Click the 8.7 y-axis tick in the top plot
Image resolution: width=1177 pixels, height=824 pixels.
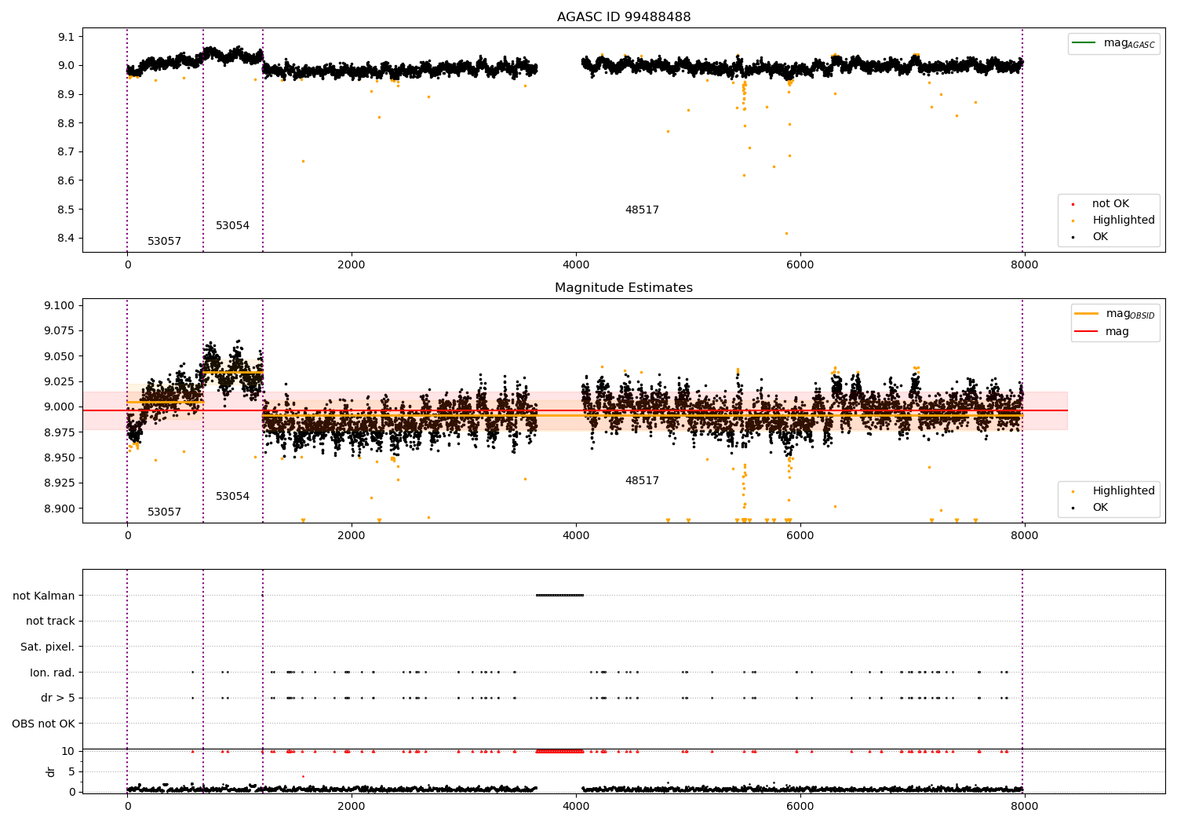point(66,152)
